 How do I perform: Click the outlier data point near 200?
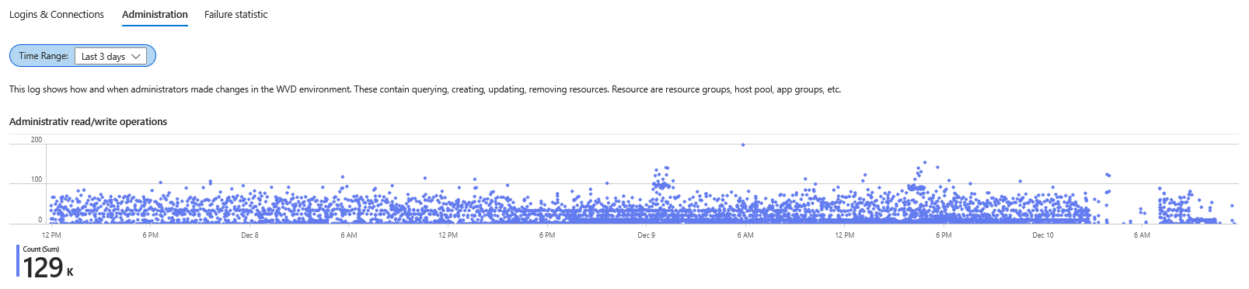pyautogui.click(x=743, y=144)
